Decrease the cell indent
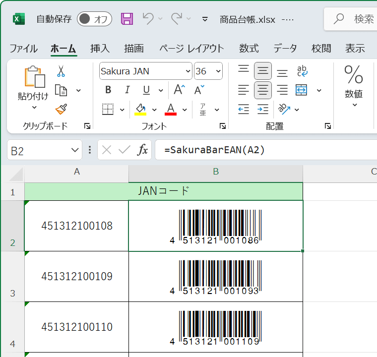Image resolution: width=377 pixels, height=357 pixels. (244, 110)
